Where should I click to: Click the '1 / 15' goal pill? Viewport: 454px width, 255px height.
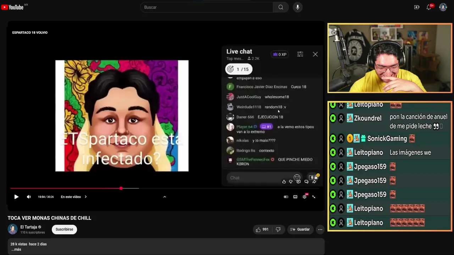coord(239,69)
